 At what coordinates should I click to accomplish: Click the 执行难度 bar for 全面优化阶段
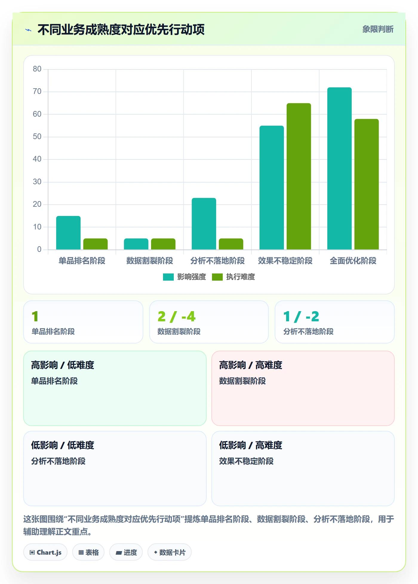367,184
